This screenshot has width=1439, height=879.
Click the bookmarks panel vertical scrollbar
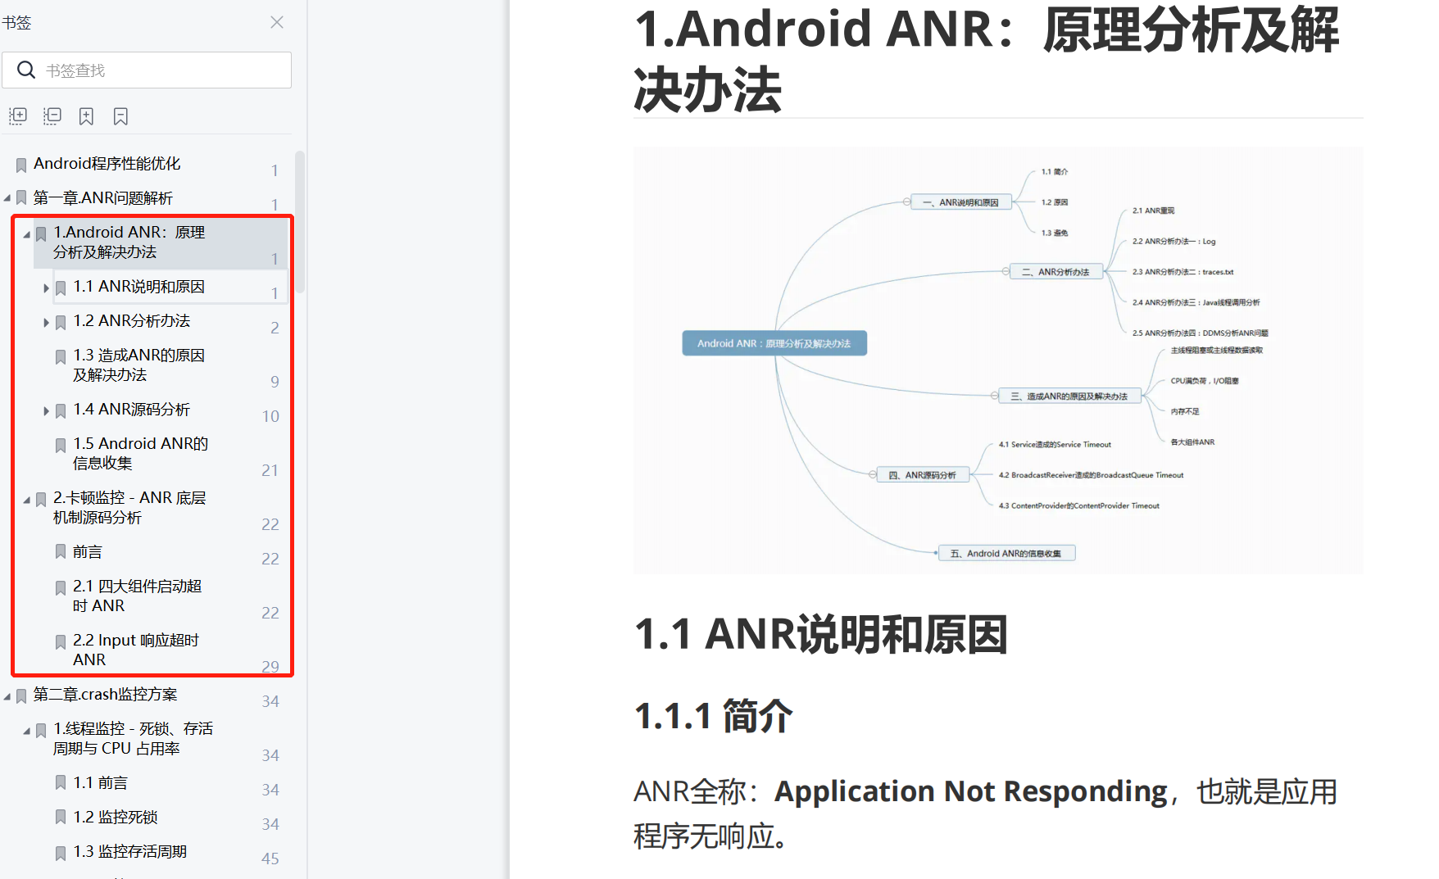pos(300,221)
